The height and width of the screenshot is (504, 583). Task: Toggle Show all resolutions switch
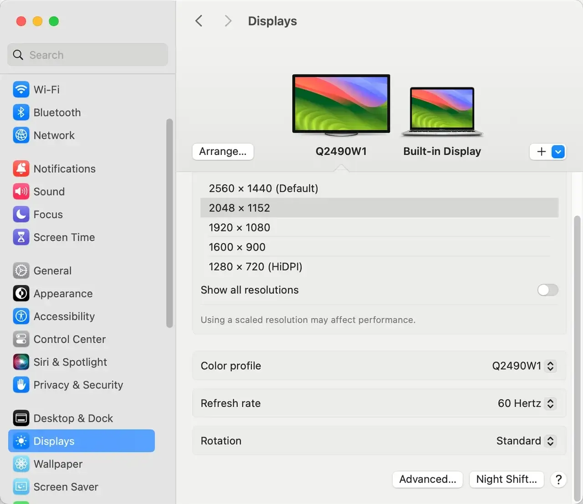(x=547, y=290)
